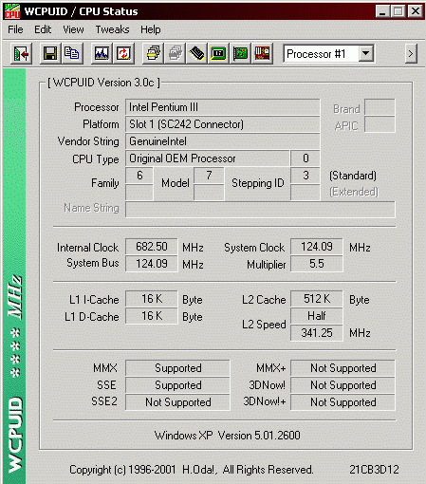Image resolution: width=426 pixels, height=484 pixels.
Task: Click the empty Name String field
Action: pyautogui.click(x=260, y=210)
